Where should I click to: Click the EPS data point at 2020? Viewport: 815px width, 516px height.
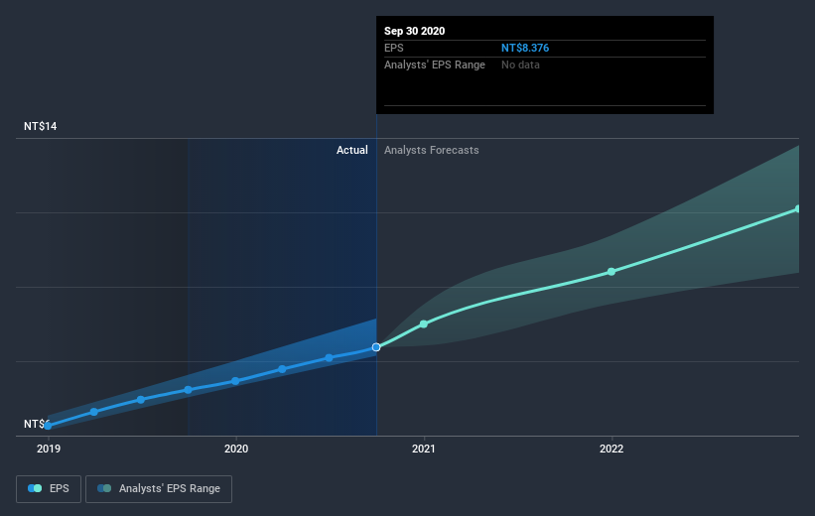pyautogui.click(x=235, y=381)
